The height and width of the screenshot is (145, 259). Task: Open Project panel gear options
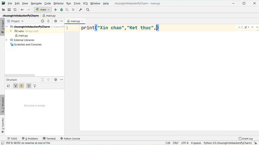pos(56,21)
